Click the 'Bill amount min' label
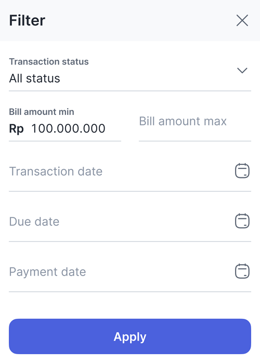Screen dimensions: 260x363 (x=42, y=112)
